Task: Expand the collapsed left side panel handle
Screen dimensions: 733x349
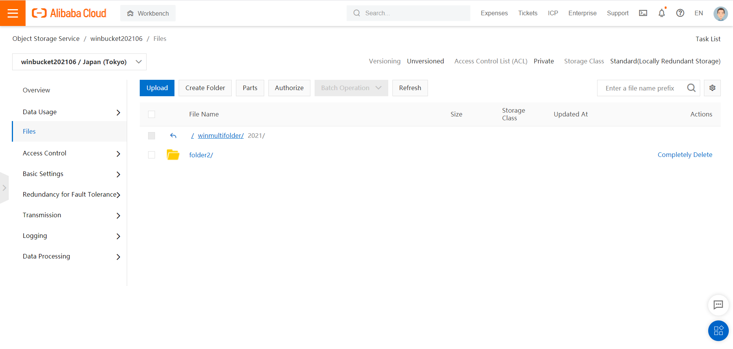Action: click(x=4, y=188)
